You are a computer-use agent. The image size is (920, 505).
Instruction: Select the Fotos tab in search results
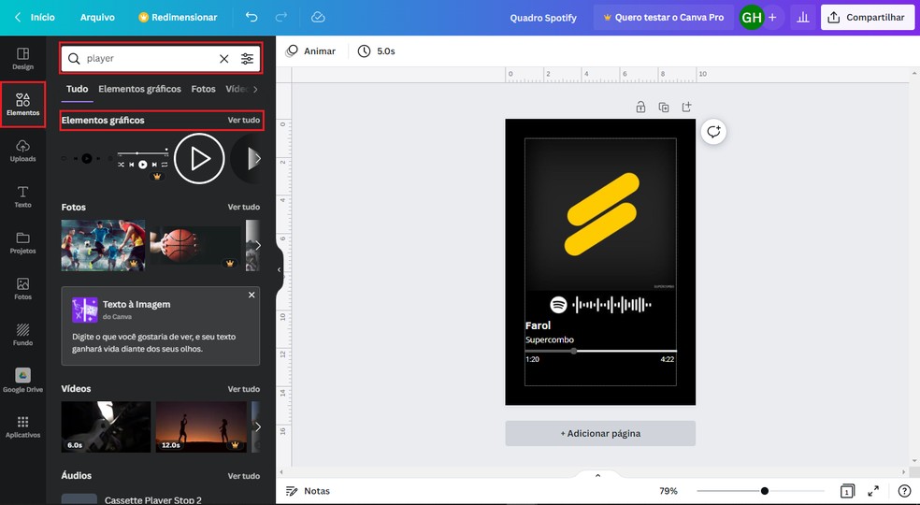[x=203, y=89]
